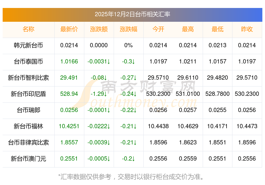Open the 新台币澳门元 currency pair

click(28, 159)
